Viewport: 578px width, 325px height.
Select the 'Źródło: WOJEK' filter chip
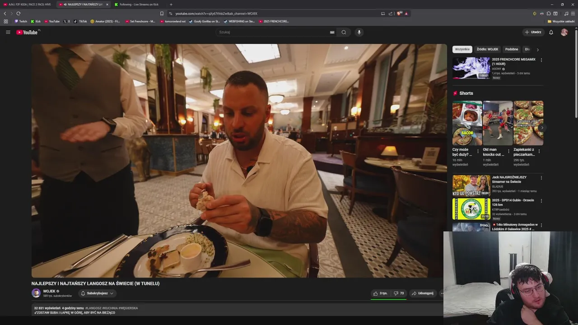tap(487, 49)
